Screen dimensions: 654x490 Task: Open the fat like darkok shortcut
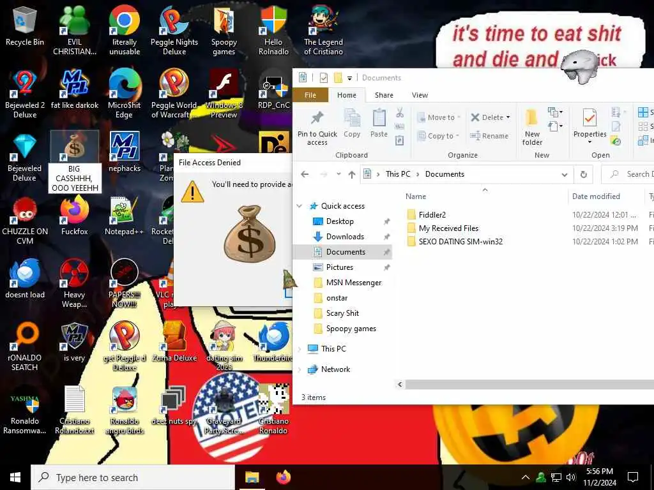pyautogui.click(x=74, y=89)
